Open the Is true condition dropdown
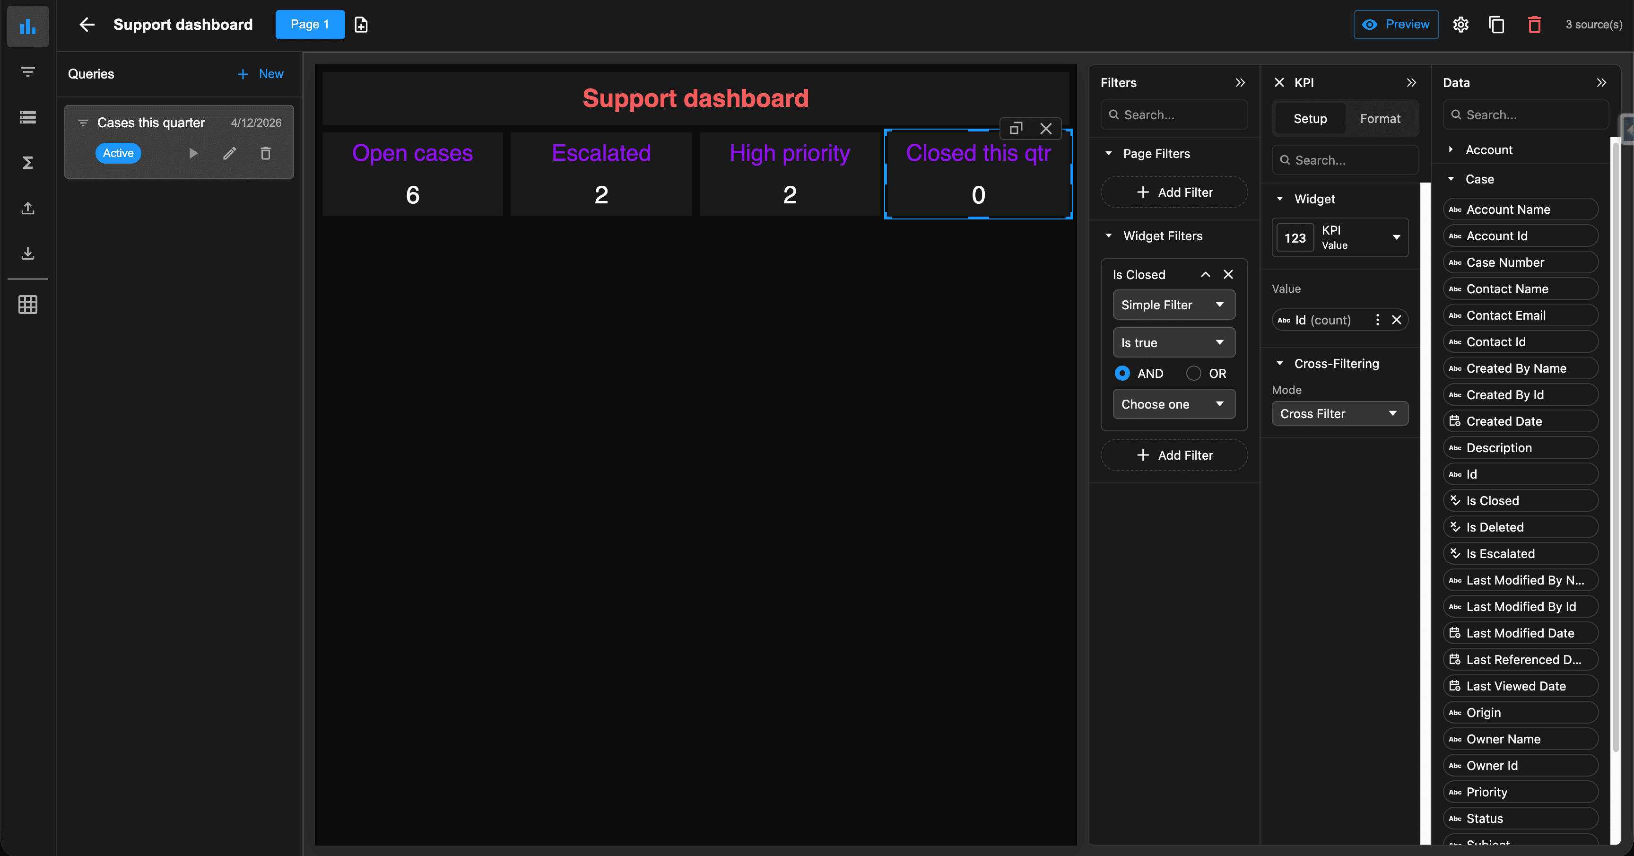 (1173, 343)
